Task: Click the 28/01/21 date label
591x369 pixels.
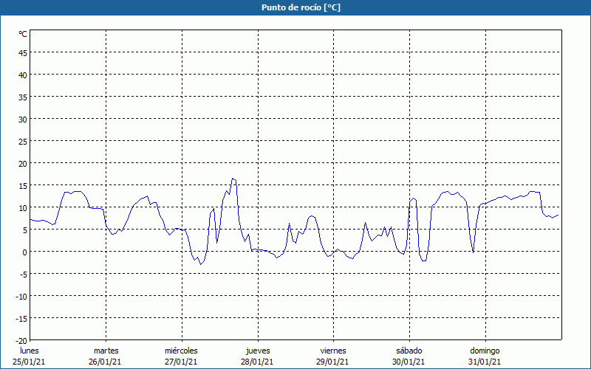Action: tap(258, 362)
